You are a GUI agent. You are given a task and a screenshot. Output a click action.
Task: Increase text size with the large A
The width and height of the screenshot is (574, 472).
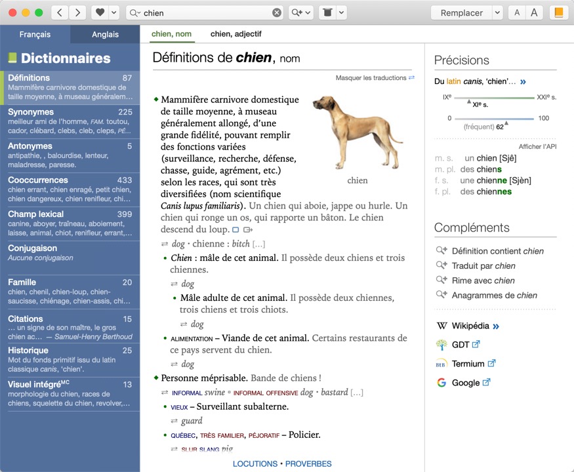tap(534, 13)
